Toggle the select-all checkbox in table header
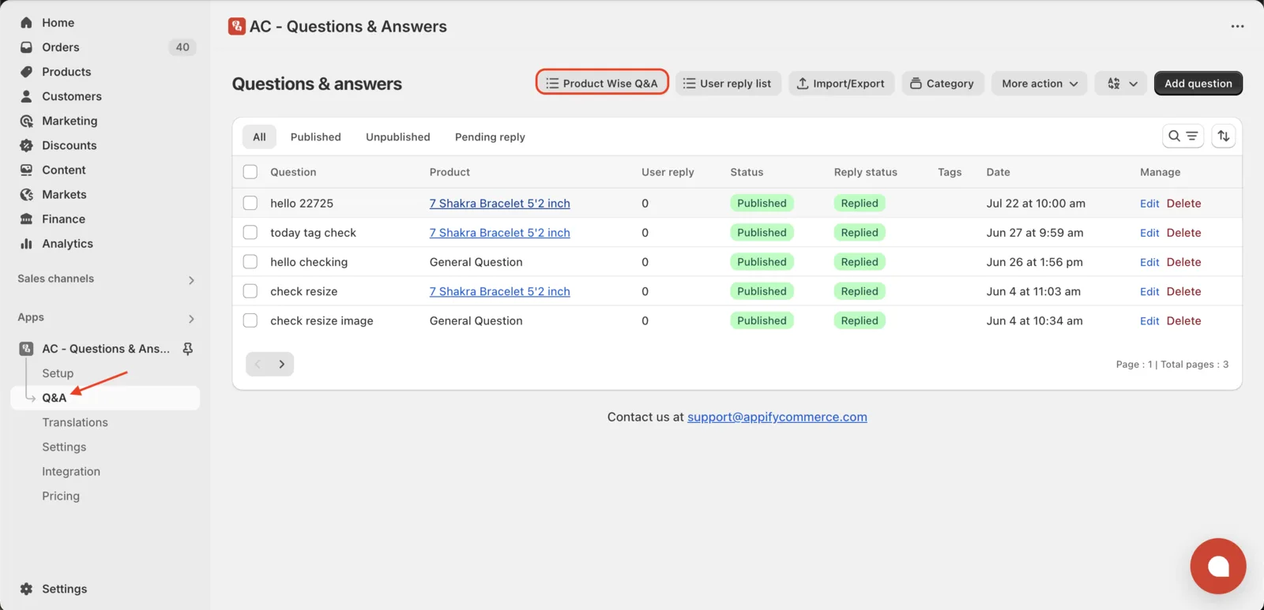Viewport: 1264px width, 610px height. (x=250, y=172)
